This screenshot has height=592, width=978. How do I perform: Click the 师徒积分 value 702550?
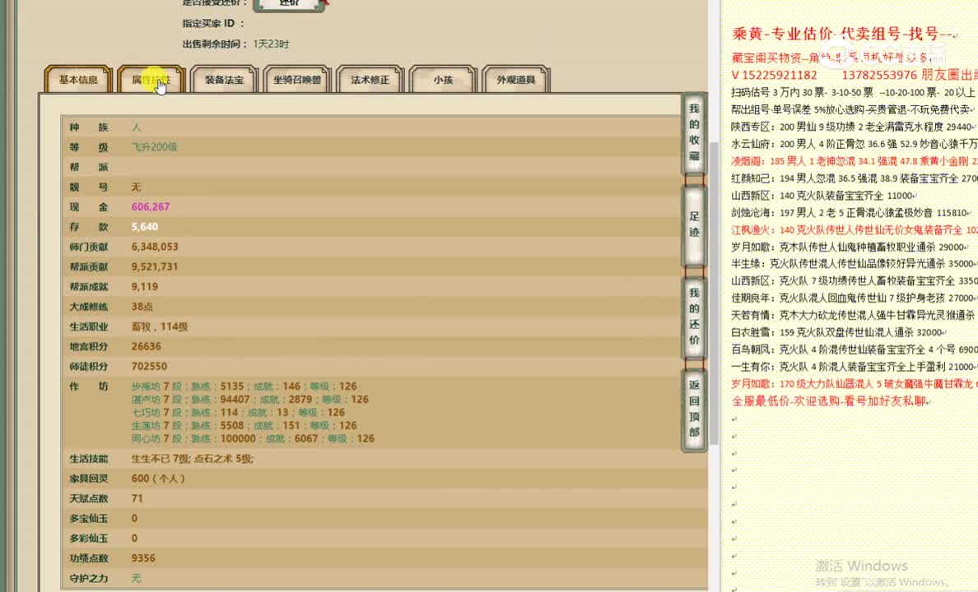[149, 367]
